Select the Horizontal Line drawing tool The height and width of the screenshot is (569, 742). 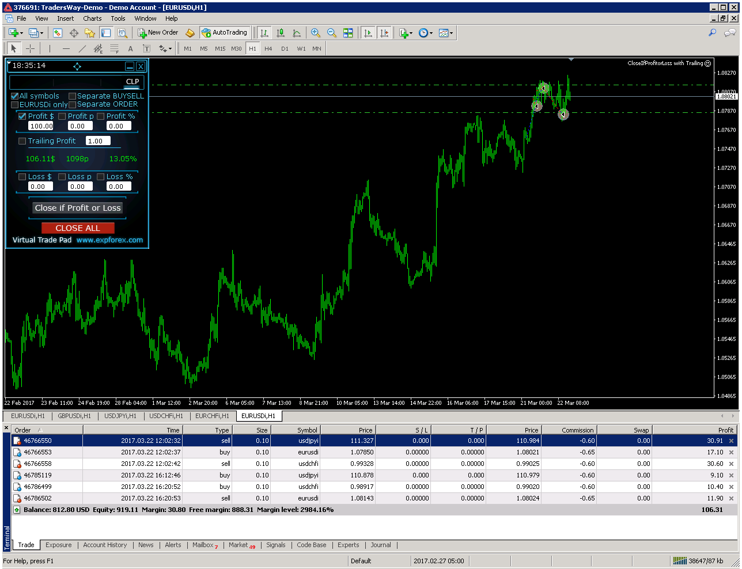pyautogui.click(x=66, y=49)
